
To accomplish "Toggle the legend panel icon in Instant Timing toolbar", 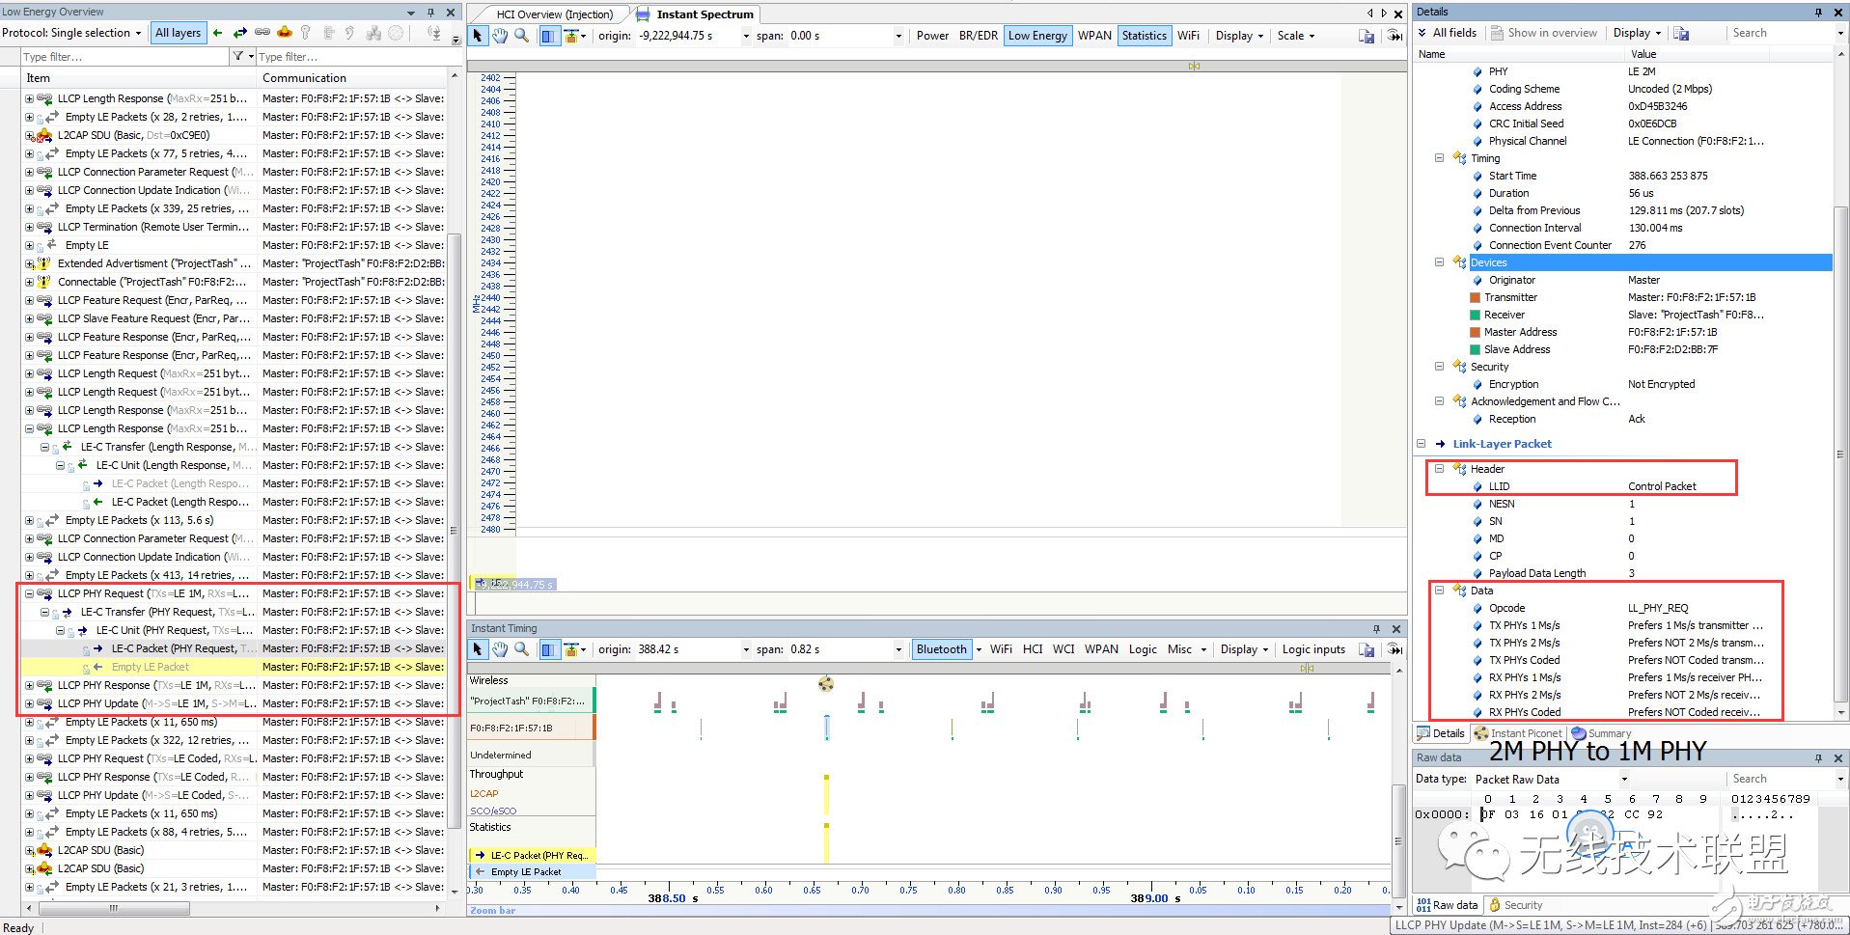I will coord(548,649).
